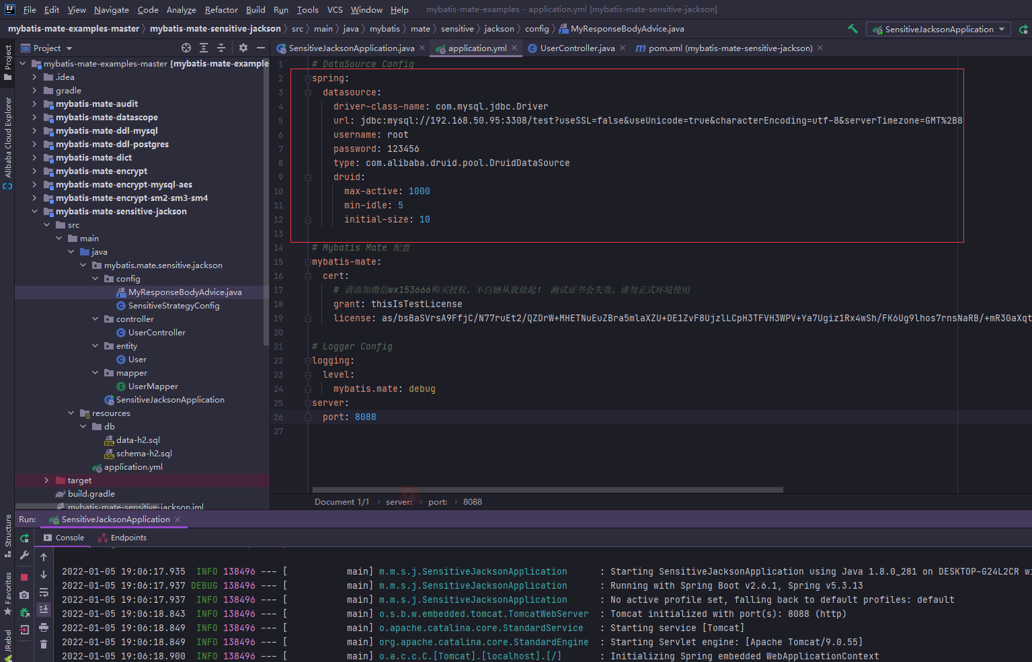The image size is (1032, 662).
Task: Fold the druid block at line 9
Action: pyautogui.click(x=308, y=177)
